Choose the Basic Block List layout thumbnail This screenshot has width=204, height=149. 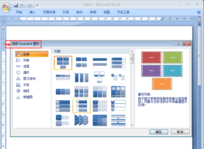point(63,63)
